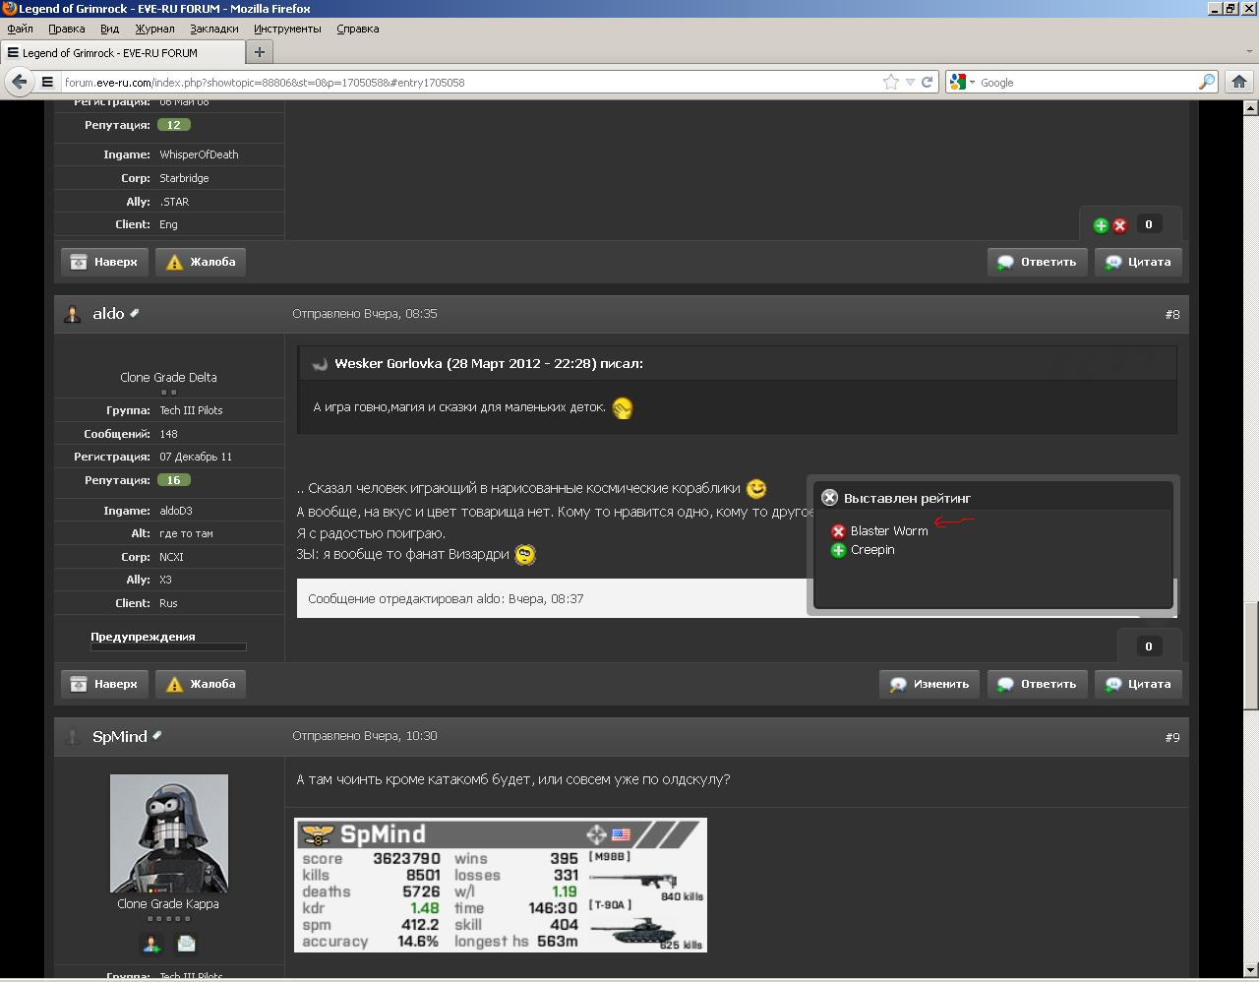Open the SpMind username profile link

click(x=120, y=737)
